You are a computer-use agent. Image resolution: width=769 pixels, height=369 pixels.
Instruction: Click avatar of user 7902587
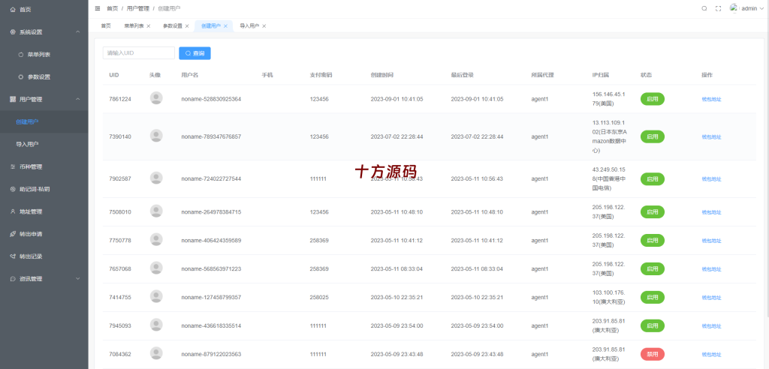point(156,178)
